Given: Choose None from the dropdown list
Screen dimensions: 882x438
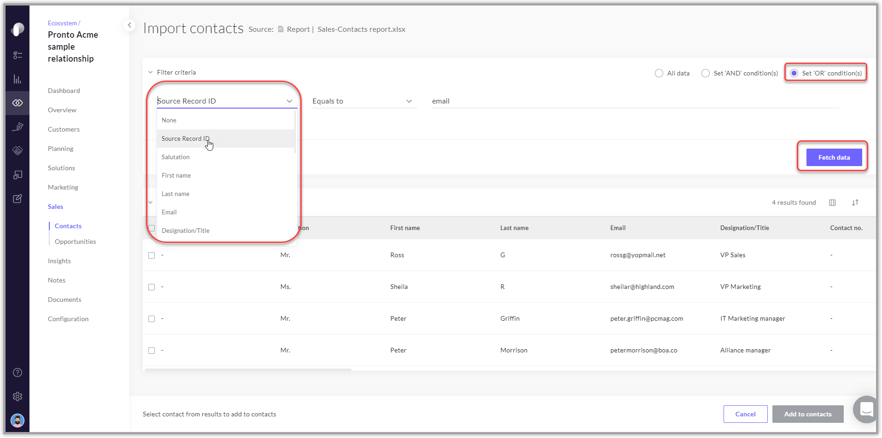Looking at the screenshot, I should pyautogui.click(x=225, y=120).
